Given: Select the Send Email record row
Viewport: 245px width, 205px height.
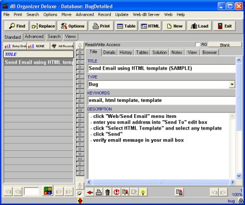Looking at the screenshot, I should (38, 62).
